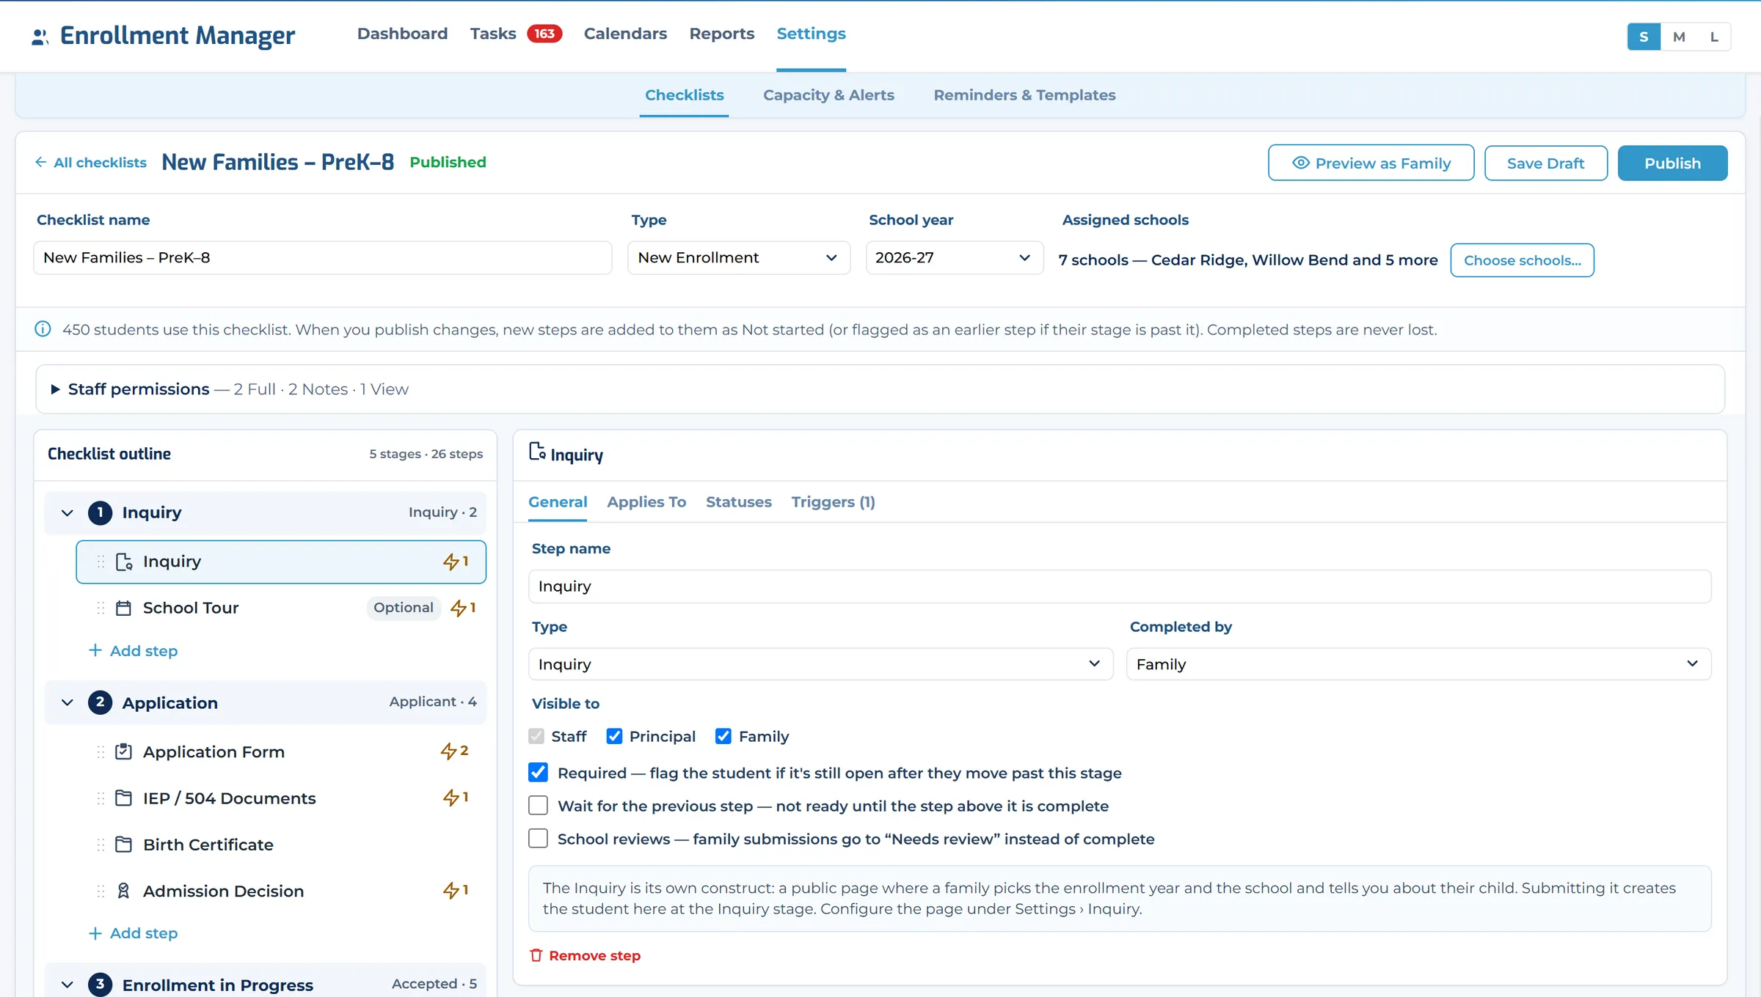Open the Reports nav item
Screen dimensions: 1761x997
(x=722, y=34)
